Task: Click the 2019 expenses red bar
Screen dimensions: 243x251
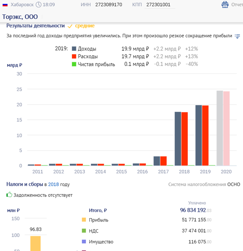Action: (205, 135)
